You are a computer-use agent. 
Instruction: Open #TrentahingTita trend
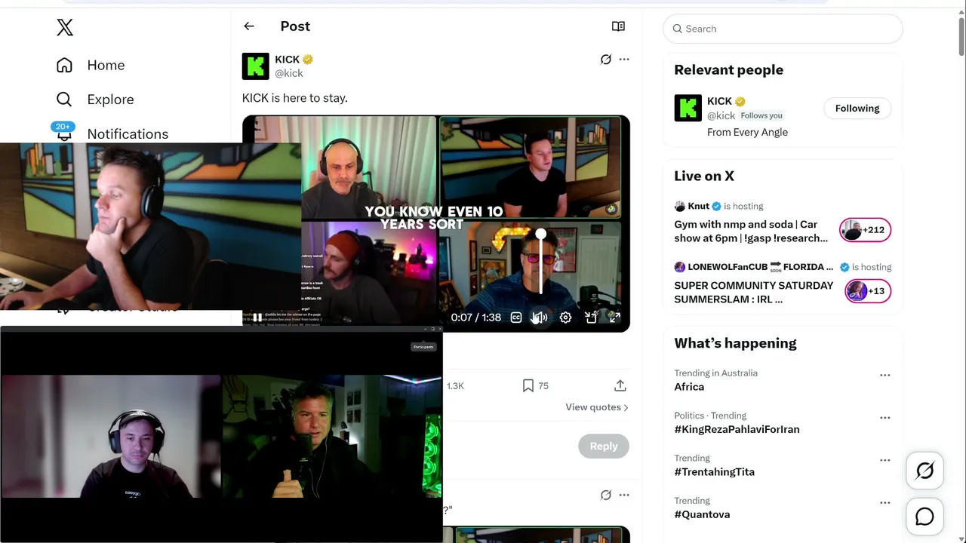point(714,472)
